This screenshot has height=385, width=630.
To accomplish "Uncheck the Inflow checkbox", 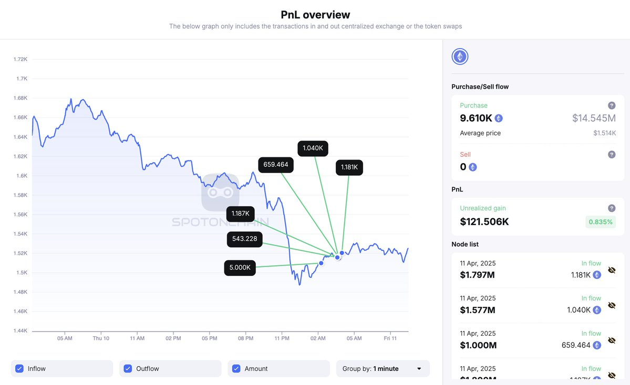I will coord(19,369).
